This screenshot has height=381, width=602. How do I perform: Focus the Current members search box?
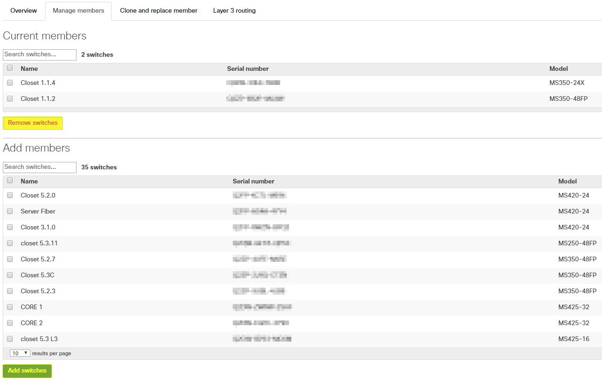point(39,54)
